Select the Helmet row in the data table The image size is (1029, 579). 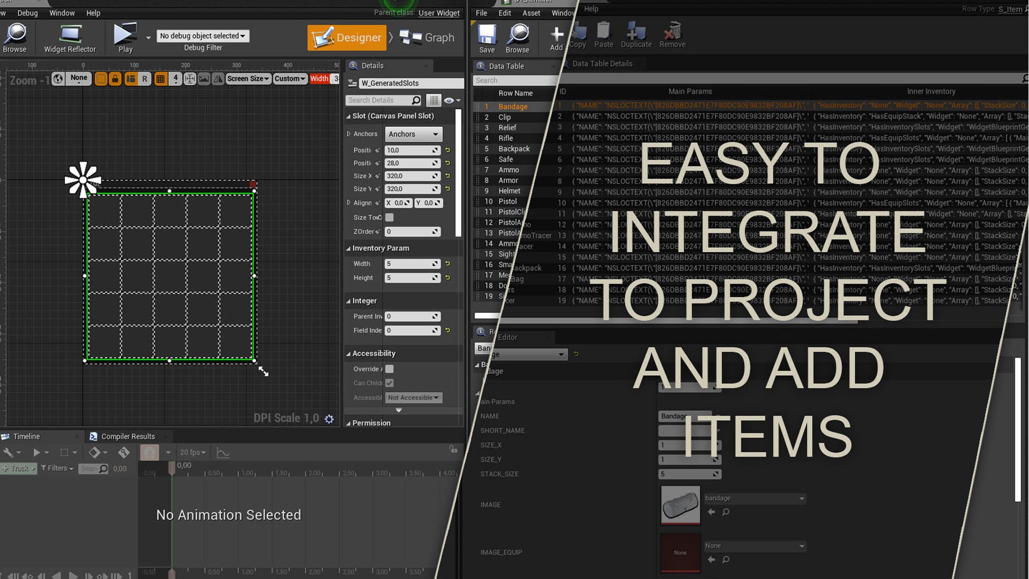click(509, 191)
